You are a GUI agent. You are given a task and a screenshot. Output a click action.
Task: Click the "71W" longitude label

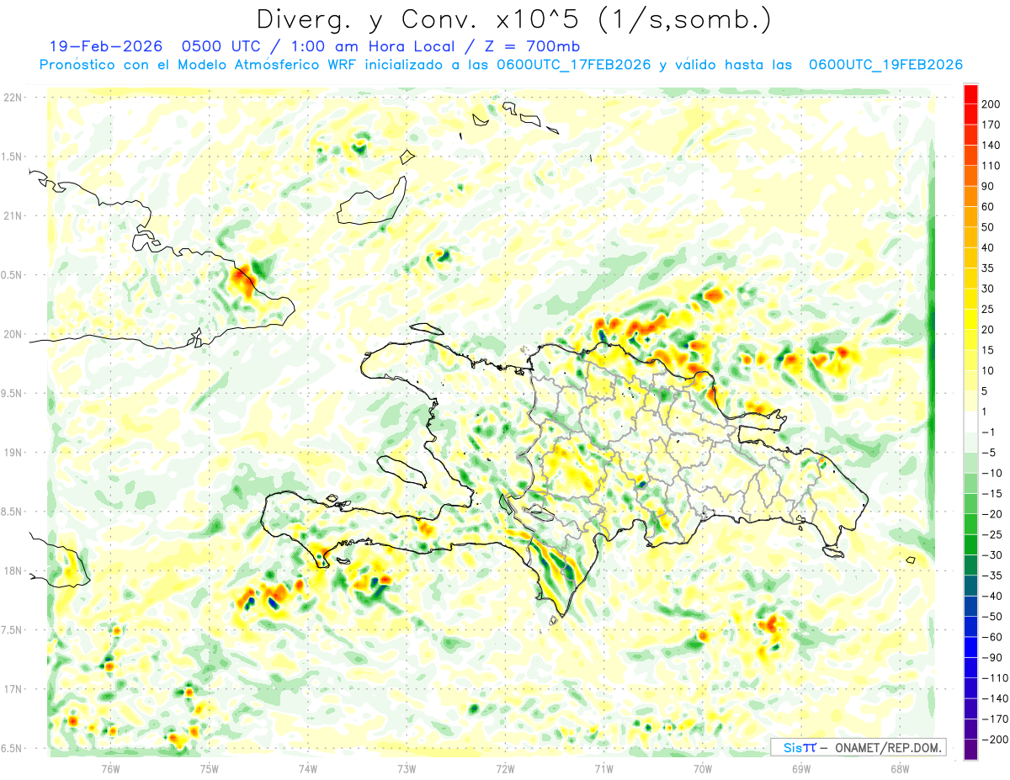point(603,768)
